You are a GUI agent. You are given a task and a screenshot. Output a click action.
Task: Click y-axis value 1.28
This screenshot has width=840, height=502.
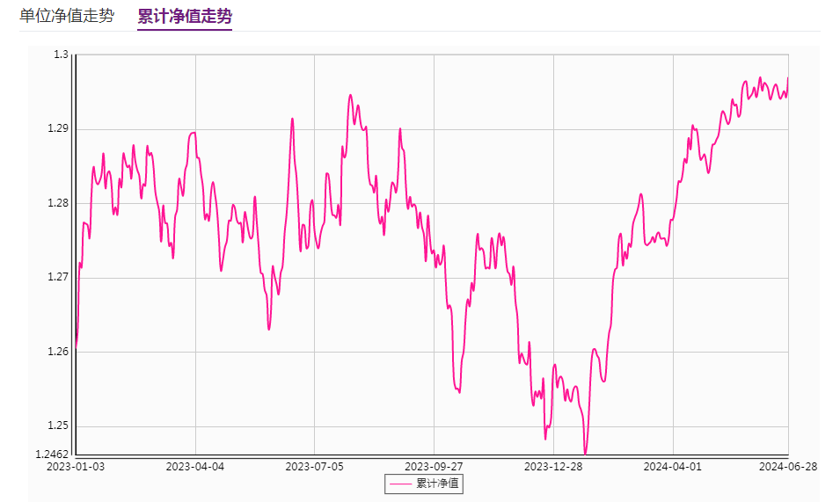click(x=58, y=203)
